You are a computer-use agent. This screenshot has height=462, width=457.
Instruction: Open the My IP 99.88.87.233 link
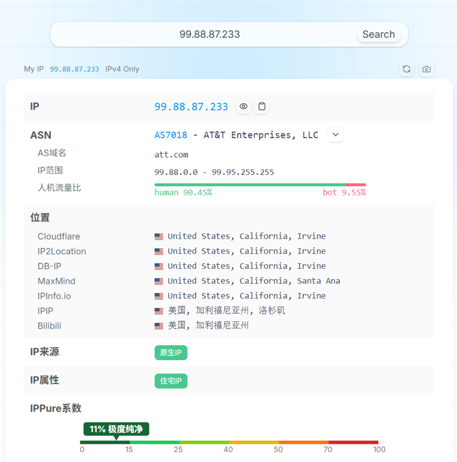[x=74, y=69]
